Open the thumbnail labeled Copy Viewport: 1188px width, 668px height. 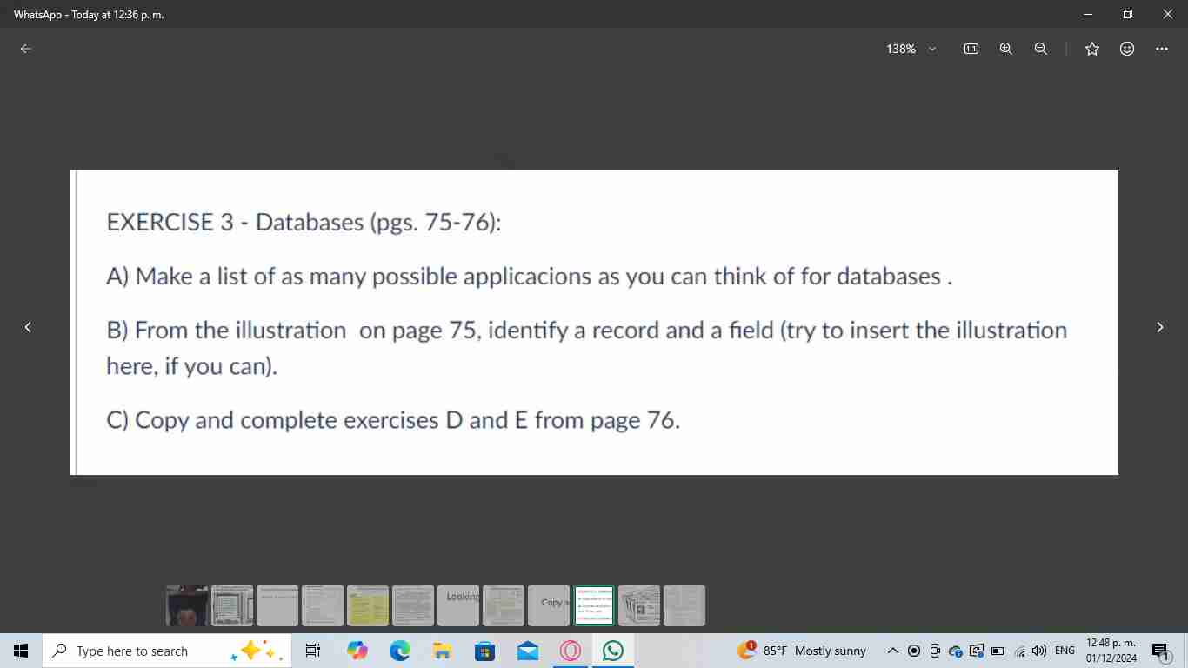[549, 605]
